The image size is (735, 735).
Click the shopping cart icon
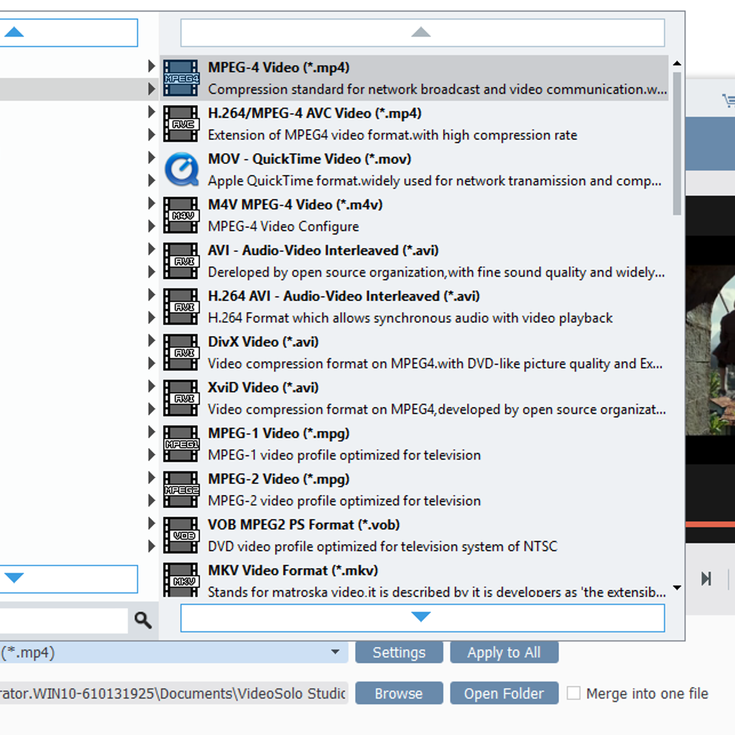(x=729, y=101)
